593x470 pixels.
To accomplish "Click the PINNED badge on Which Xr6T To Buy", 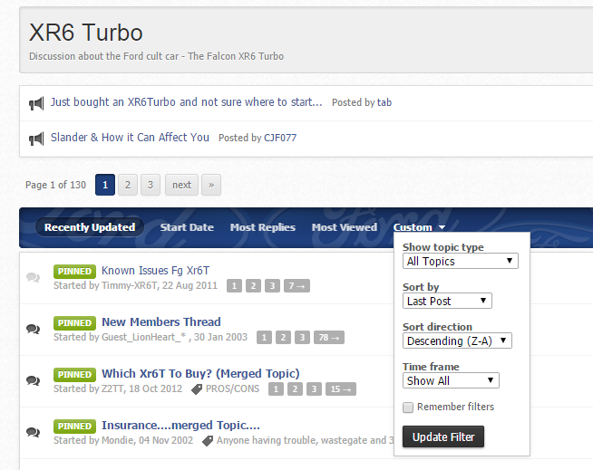I will [74, 374].
